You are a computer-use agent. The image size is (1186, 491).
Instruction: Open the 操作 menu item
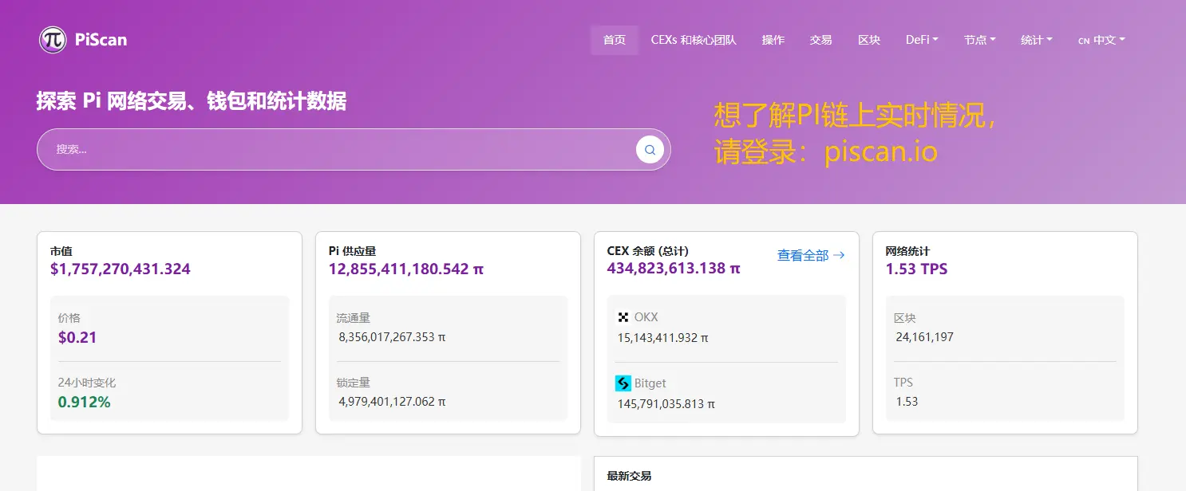pyautogui.click(x=773, y=40)
